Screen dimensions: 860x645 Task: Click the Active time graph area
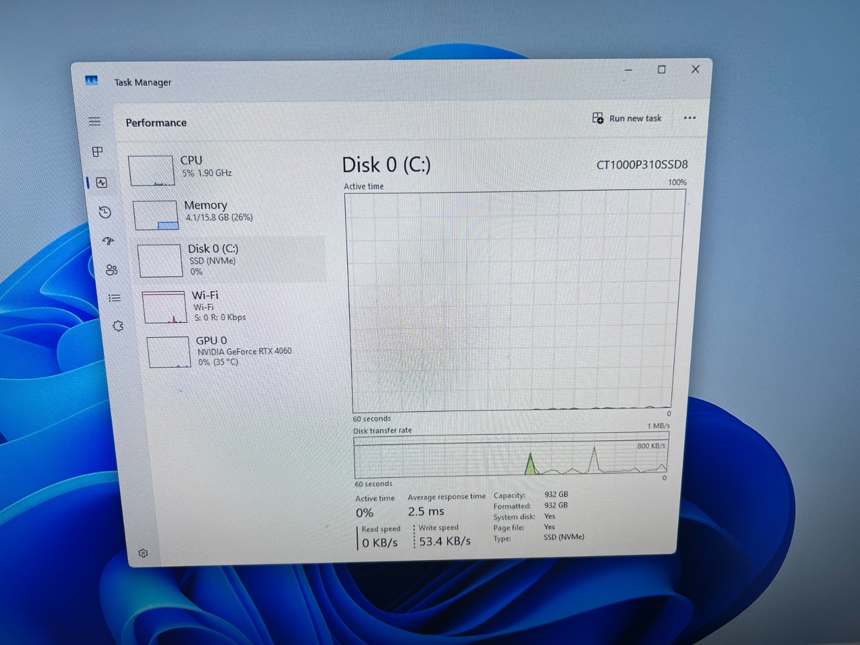point(516,302)
